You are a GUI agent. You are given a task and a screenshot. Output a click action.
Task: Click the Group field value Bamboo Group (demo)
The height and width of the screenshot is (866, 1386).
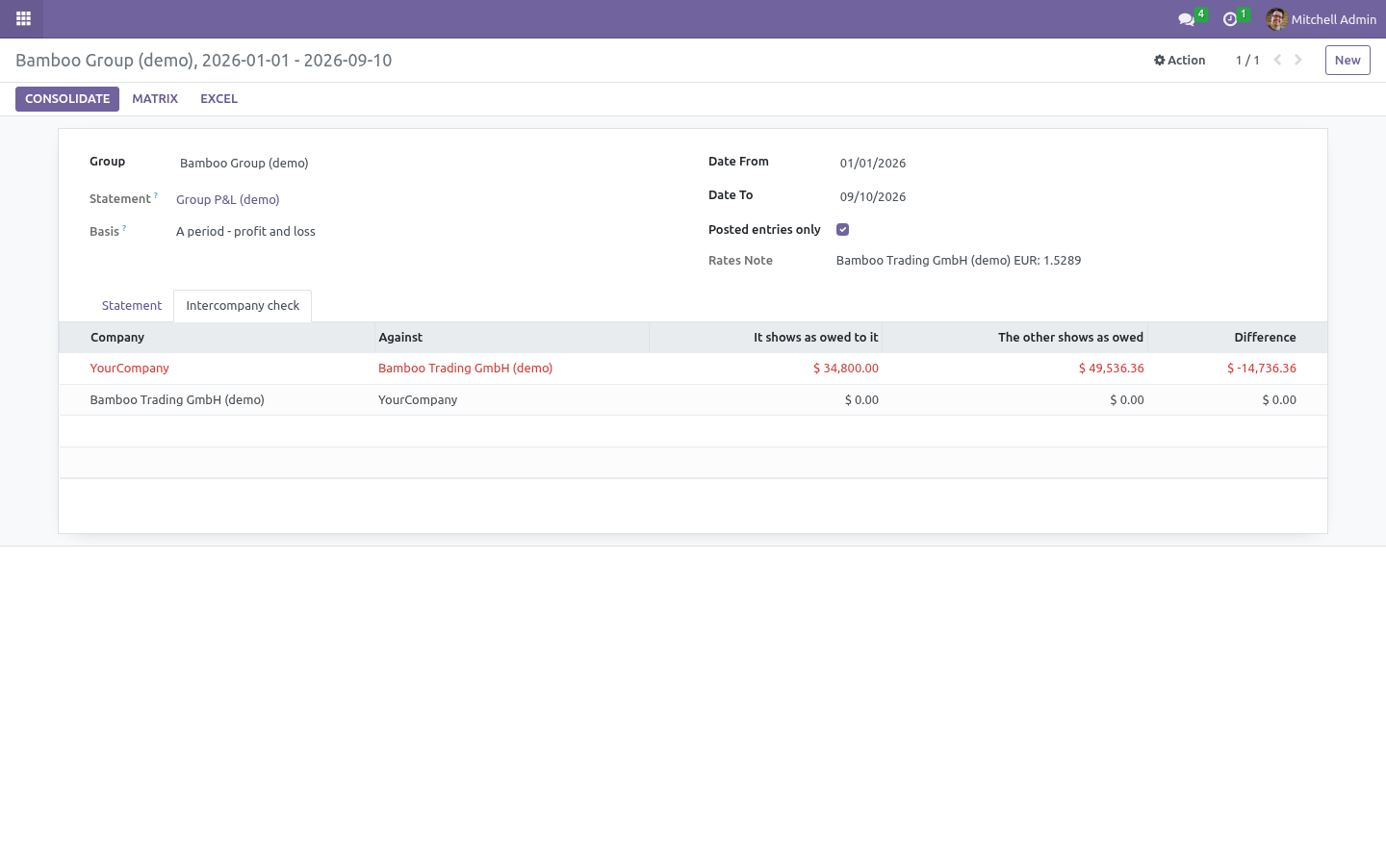244,164
